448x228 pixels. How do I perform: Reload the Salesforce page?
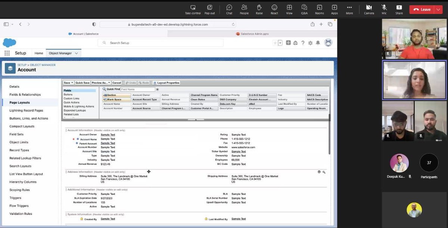[233, 24]
